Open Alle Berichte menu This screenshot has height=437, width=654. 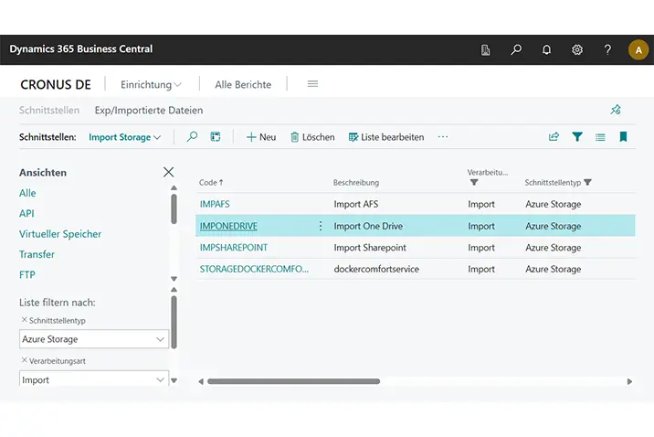243,85
